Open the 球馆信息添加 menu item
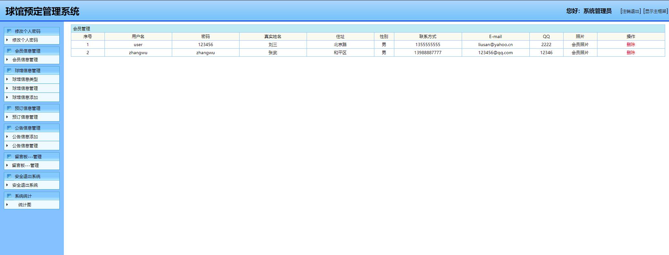The width and height of the screenshot is (669, 255). [x=25, y=97]
